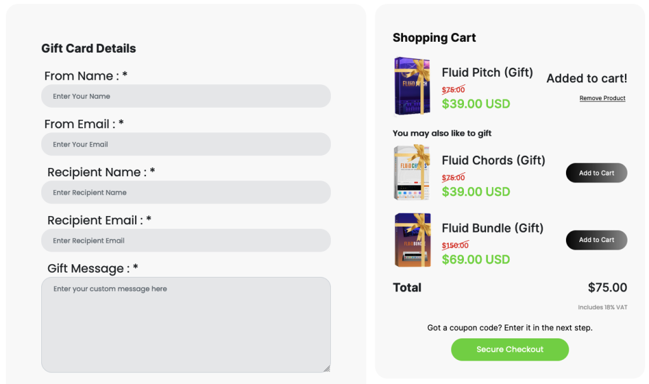
Task: Click the Fluid Chords gift box image
Action: 412,172
